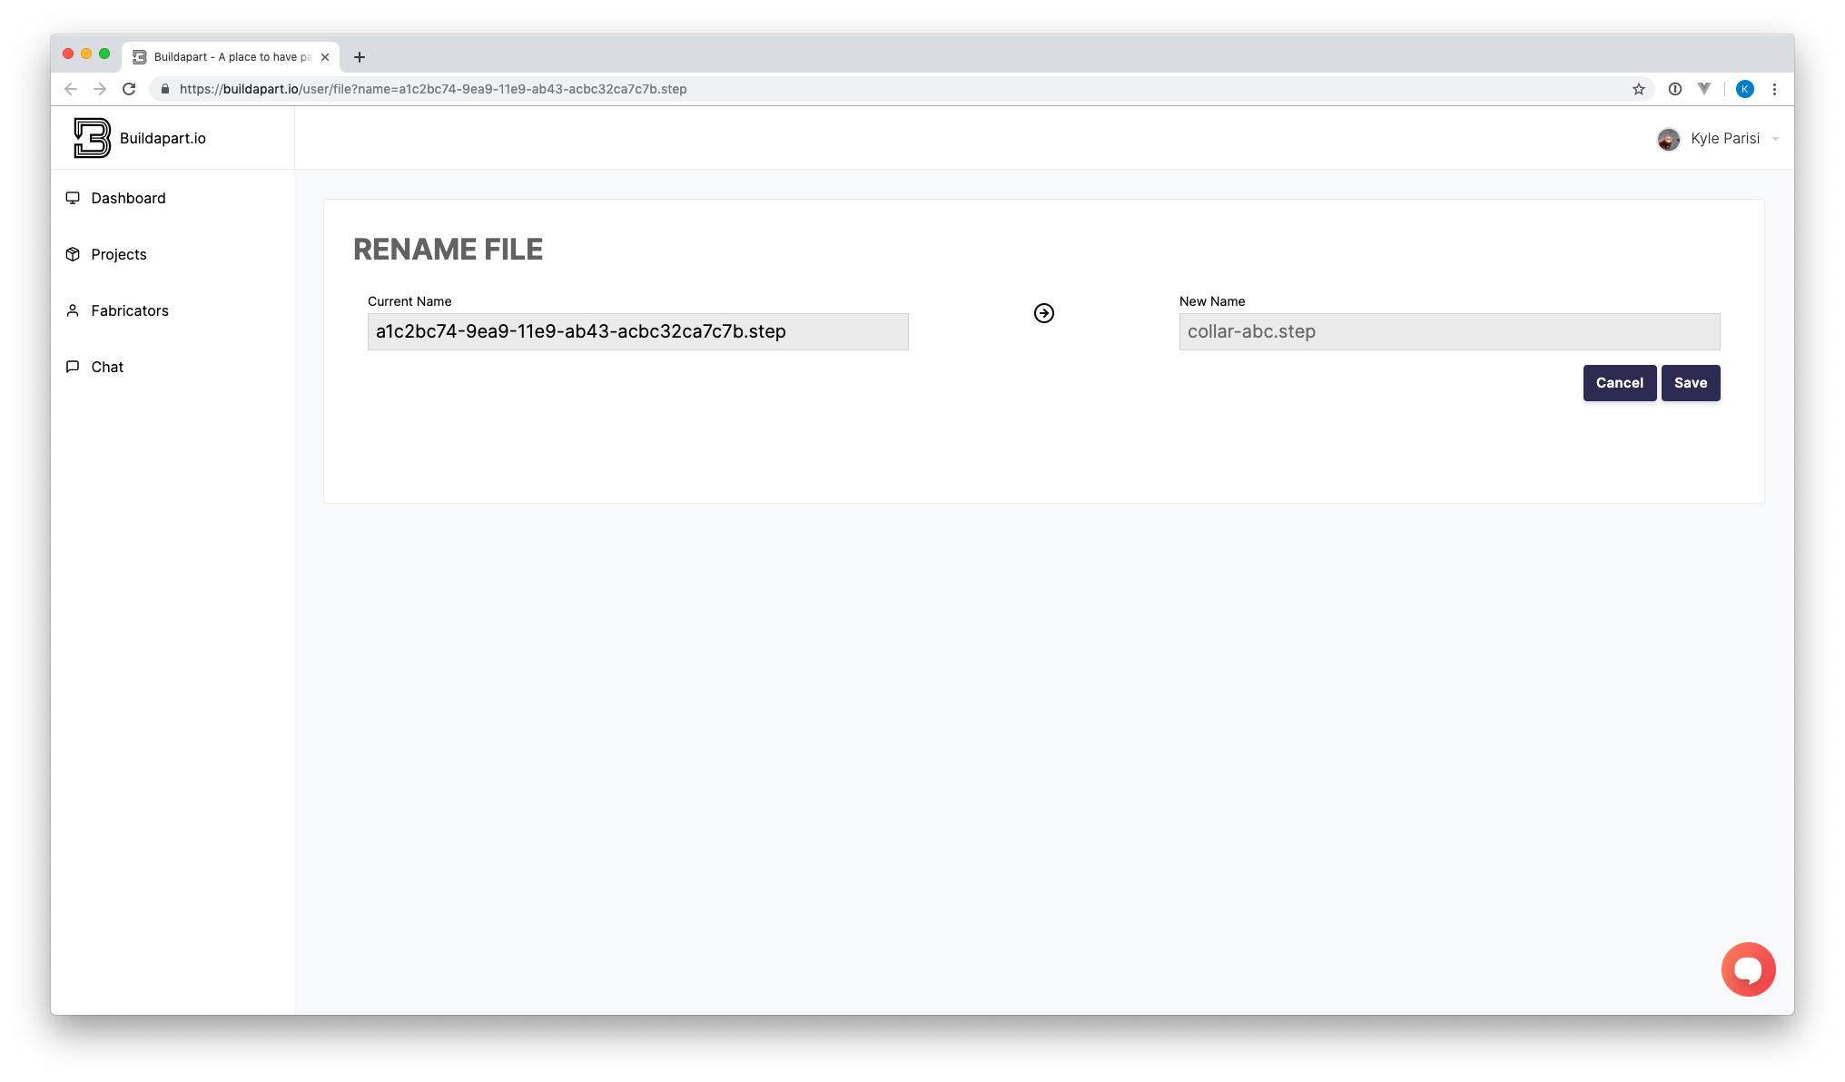This screenshot has height=1082, width=1845.
Task: Bookmark page with star icon
Action: tap(1639, 89)
